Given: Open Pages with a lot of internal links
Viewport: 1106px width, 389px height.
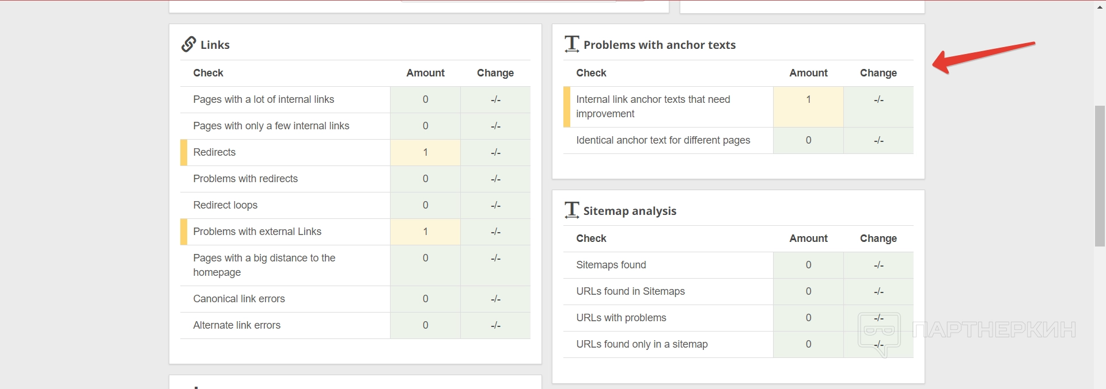Looking at the screenshot, I should [x=263, y=99].
